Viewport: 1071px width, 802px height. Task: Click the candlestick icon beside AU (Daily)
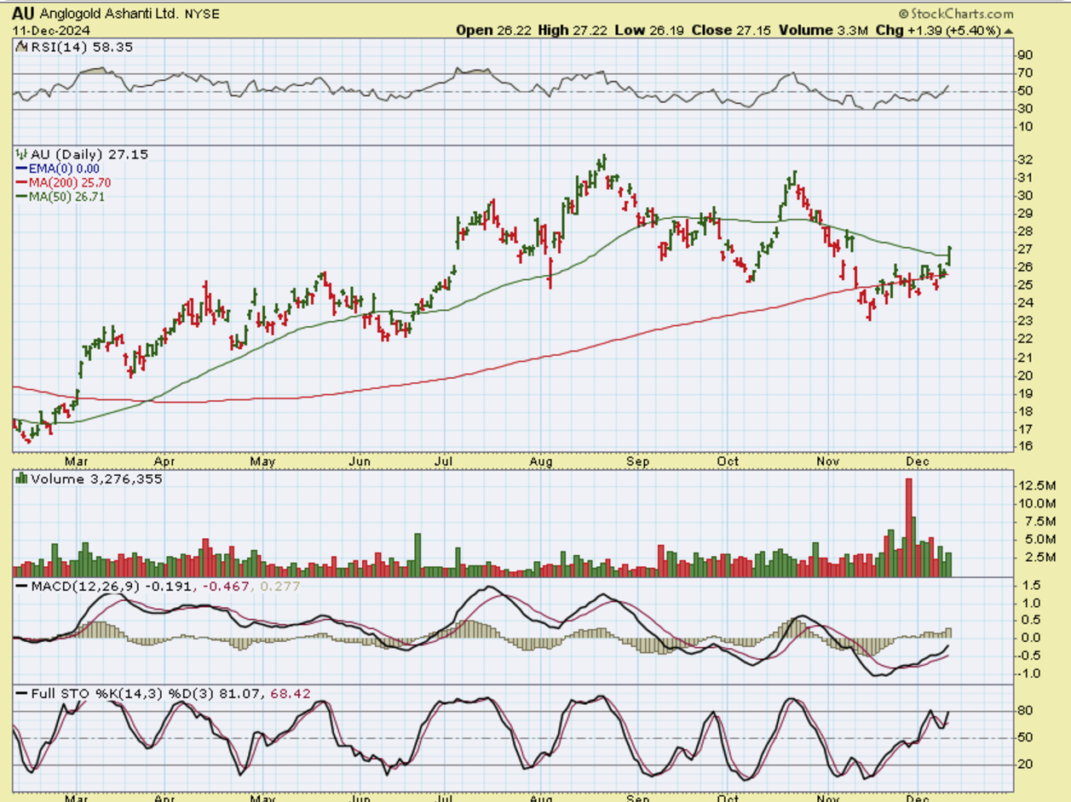point(21,154)
